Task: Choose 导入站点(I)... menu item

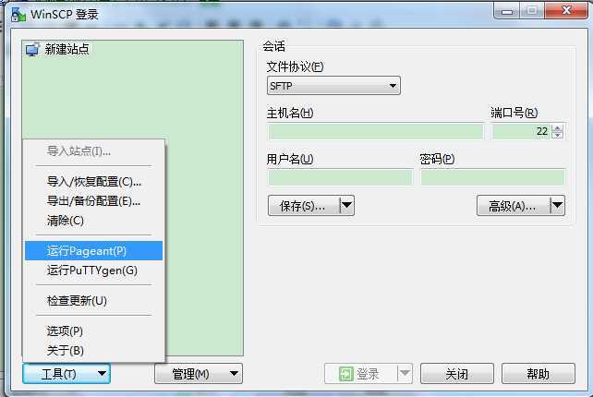Action: (94, 151)
